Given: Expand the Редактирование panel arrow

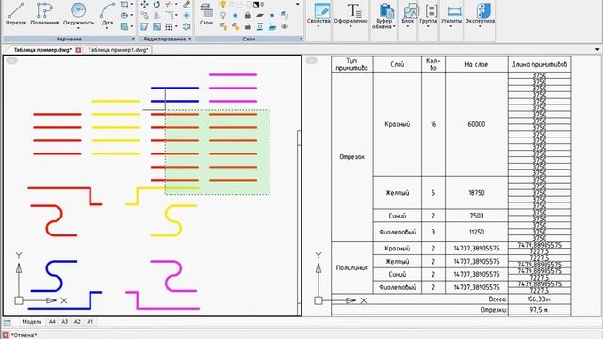Looking at the screenshot, I should [x=190, y=39].
